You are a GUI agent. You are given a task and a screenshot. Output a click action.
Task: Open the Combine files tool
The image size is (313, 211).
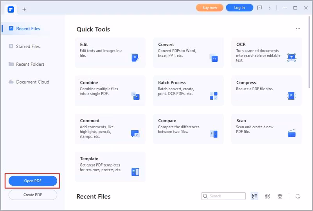click(x=110, y=91)
